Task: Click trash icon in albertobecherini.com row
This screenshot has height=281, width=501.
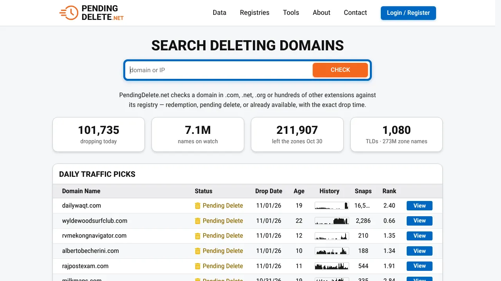Action: pos(198,251)
